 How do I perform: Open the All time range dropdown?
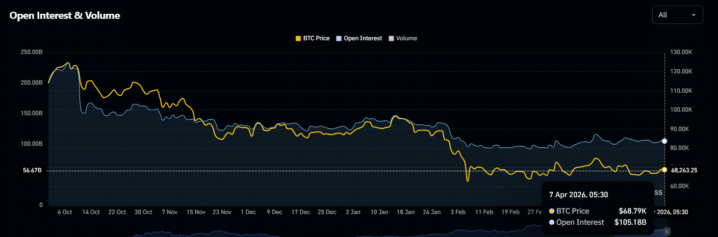(677, 15)
